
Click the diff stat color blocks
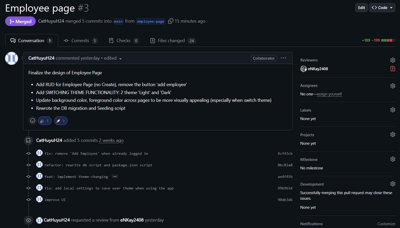point(388,40)
